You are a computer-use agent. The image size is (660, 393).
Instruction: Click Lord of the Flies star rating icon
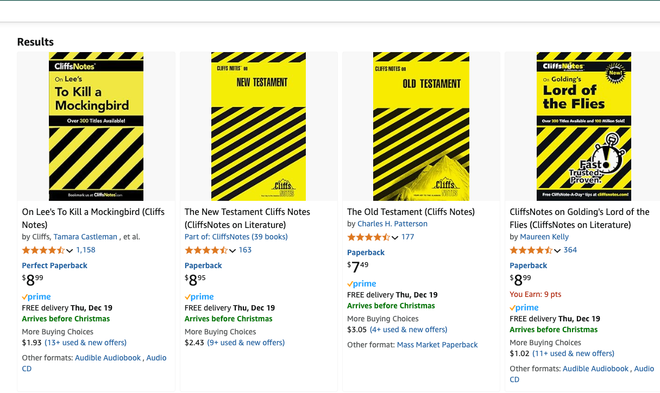coord(531,250)
